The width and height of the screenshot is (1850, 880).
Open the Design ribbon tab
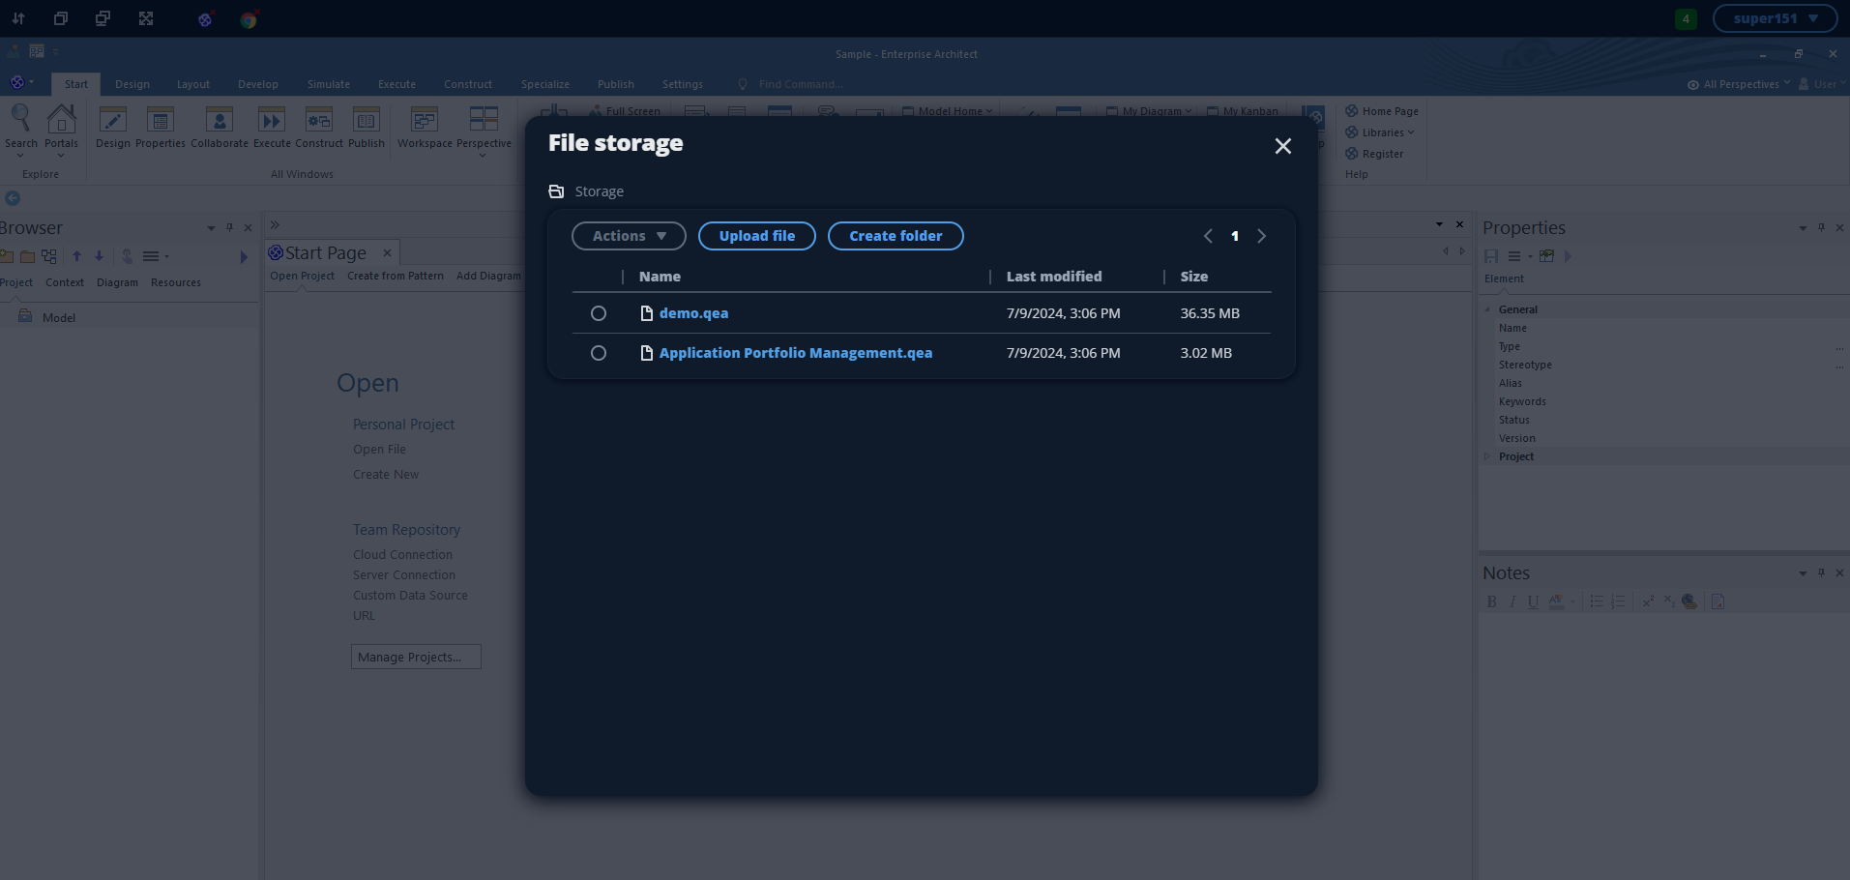point(132,84)
